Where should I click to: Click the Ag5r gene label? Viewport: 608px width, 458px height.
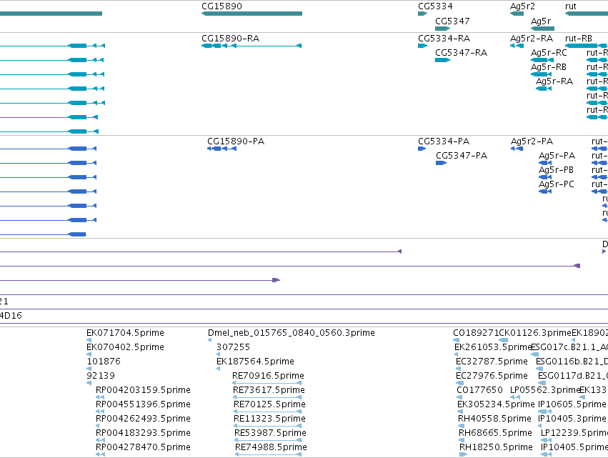tap(541, 21)
